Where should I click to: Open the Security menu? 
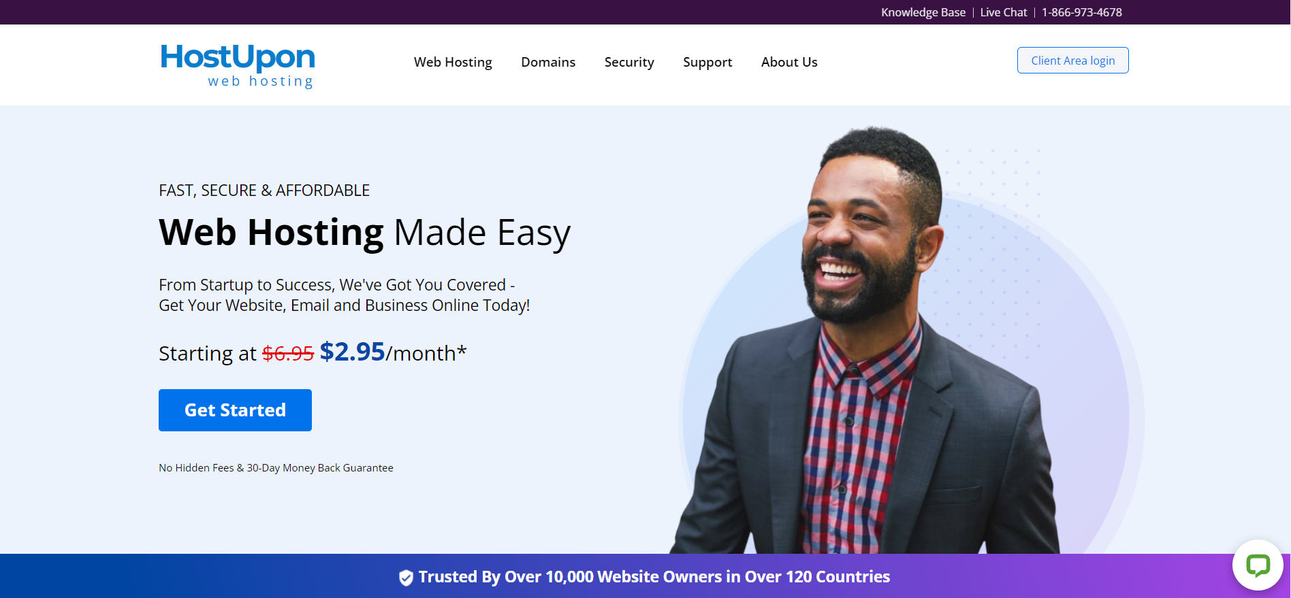(x=629, y=62)
